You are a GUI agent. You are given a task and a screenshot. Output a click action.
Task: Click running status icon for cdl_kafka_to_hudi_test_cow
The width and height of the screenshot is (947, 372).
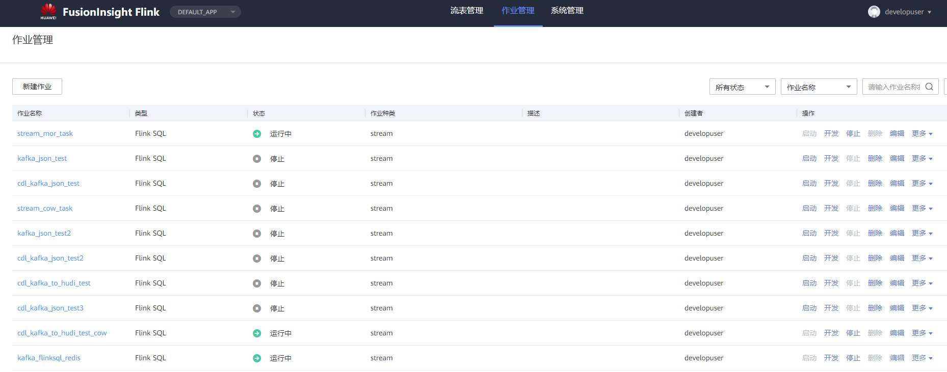tap(257, 333)
